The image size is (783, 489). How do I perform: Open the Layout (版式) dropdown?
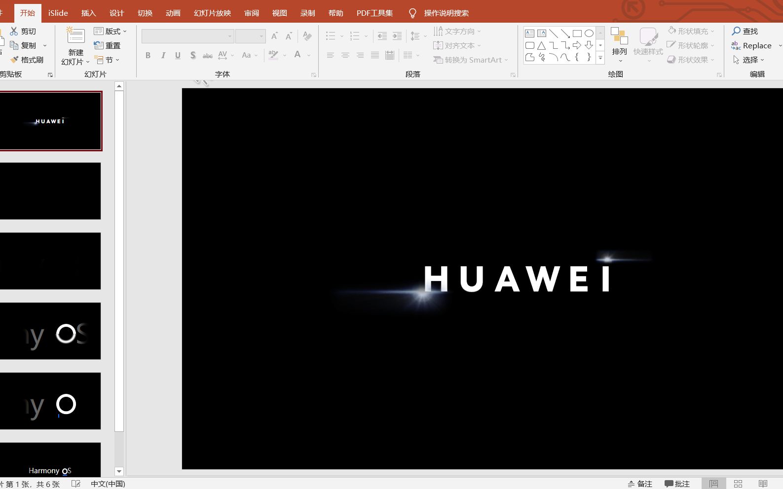(111, 31)
